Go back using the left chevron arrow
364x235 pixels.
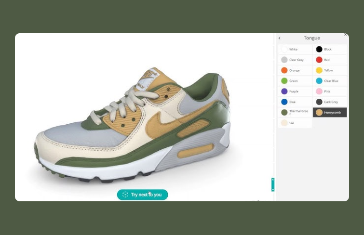[x=280, y=38]
